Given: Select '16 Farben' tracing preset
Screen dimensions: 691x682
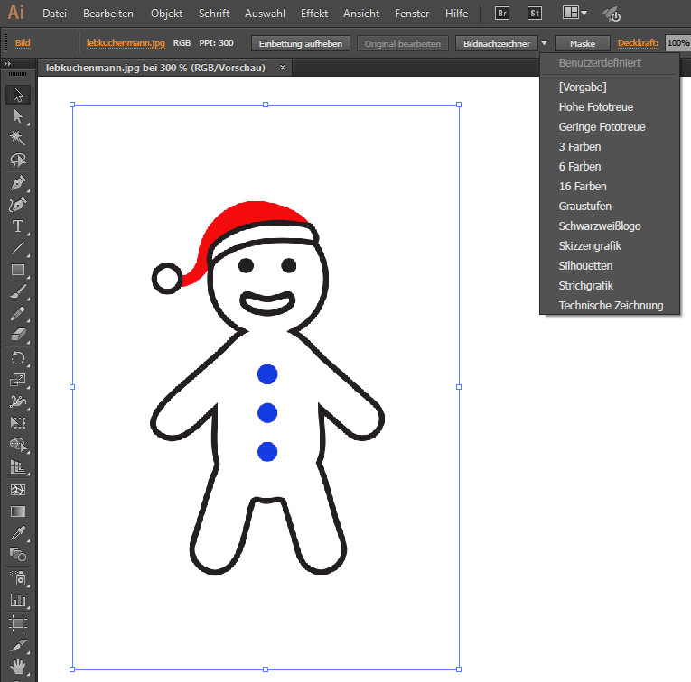Looking at the screenshot, I should click(583, 187).
